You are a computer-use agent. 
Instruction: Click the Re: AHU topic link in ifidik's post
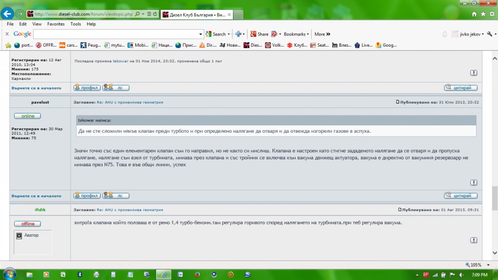[130, 210]
